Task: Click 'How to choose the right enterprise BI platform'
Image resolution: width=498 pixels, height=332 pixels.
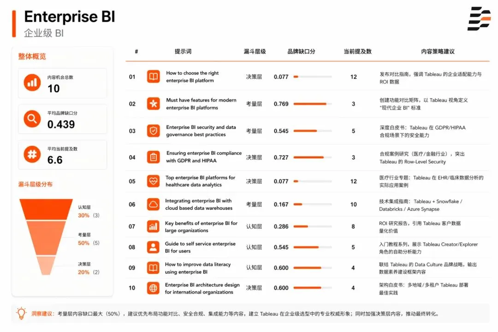Action: point(192,77)
